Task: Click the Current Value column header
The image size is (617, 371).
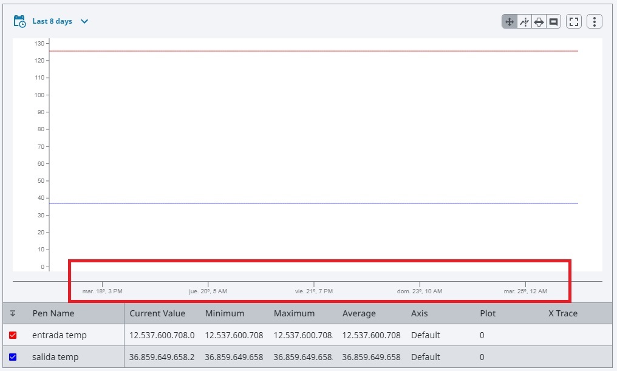Action: (x=157, y=313)
